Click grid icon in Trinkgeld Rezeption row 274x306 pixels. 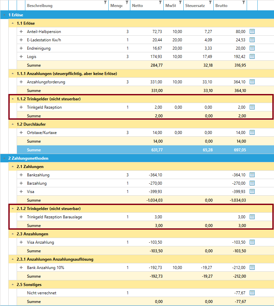(x=252, y=107)
